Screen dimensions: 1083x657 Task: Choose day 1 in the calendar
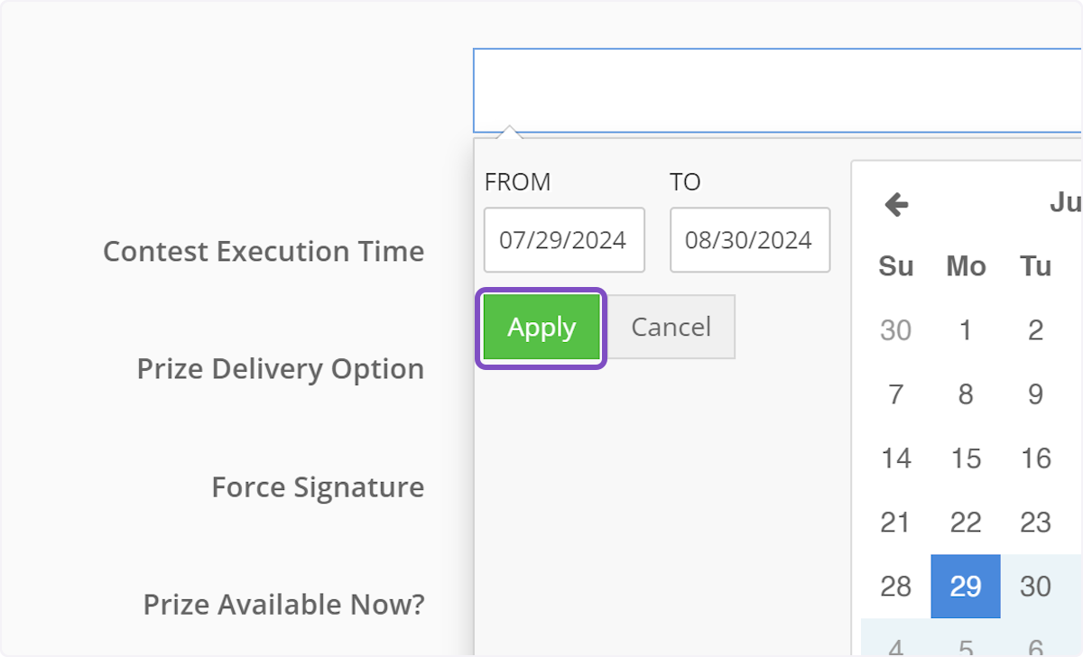tap(966, 330)
